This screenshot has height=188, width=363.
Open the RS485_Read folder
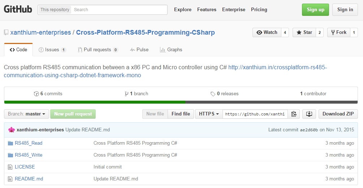point(29,143)
